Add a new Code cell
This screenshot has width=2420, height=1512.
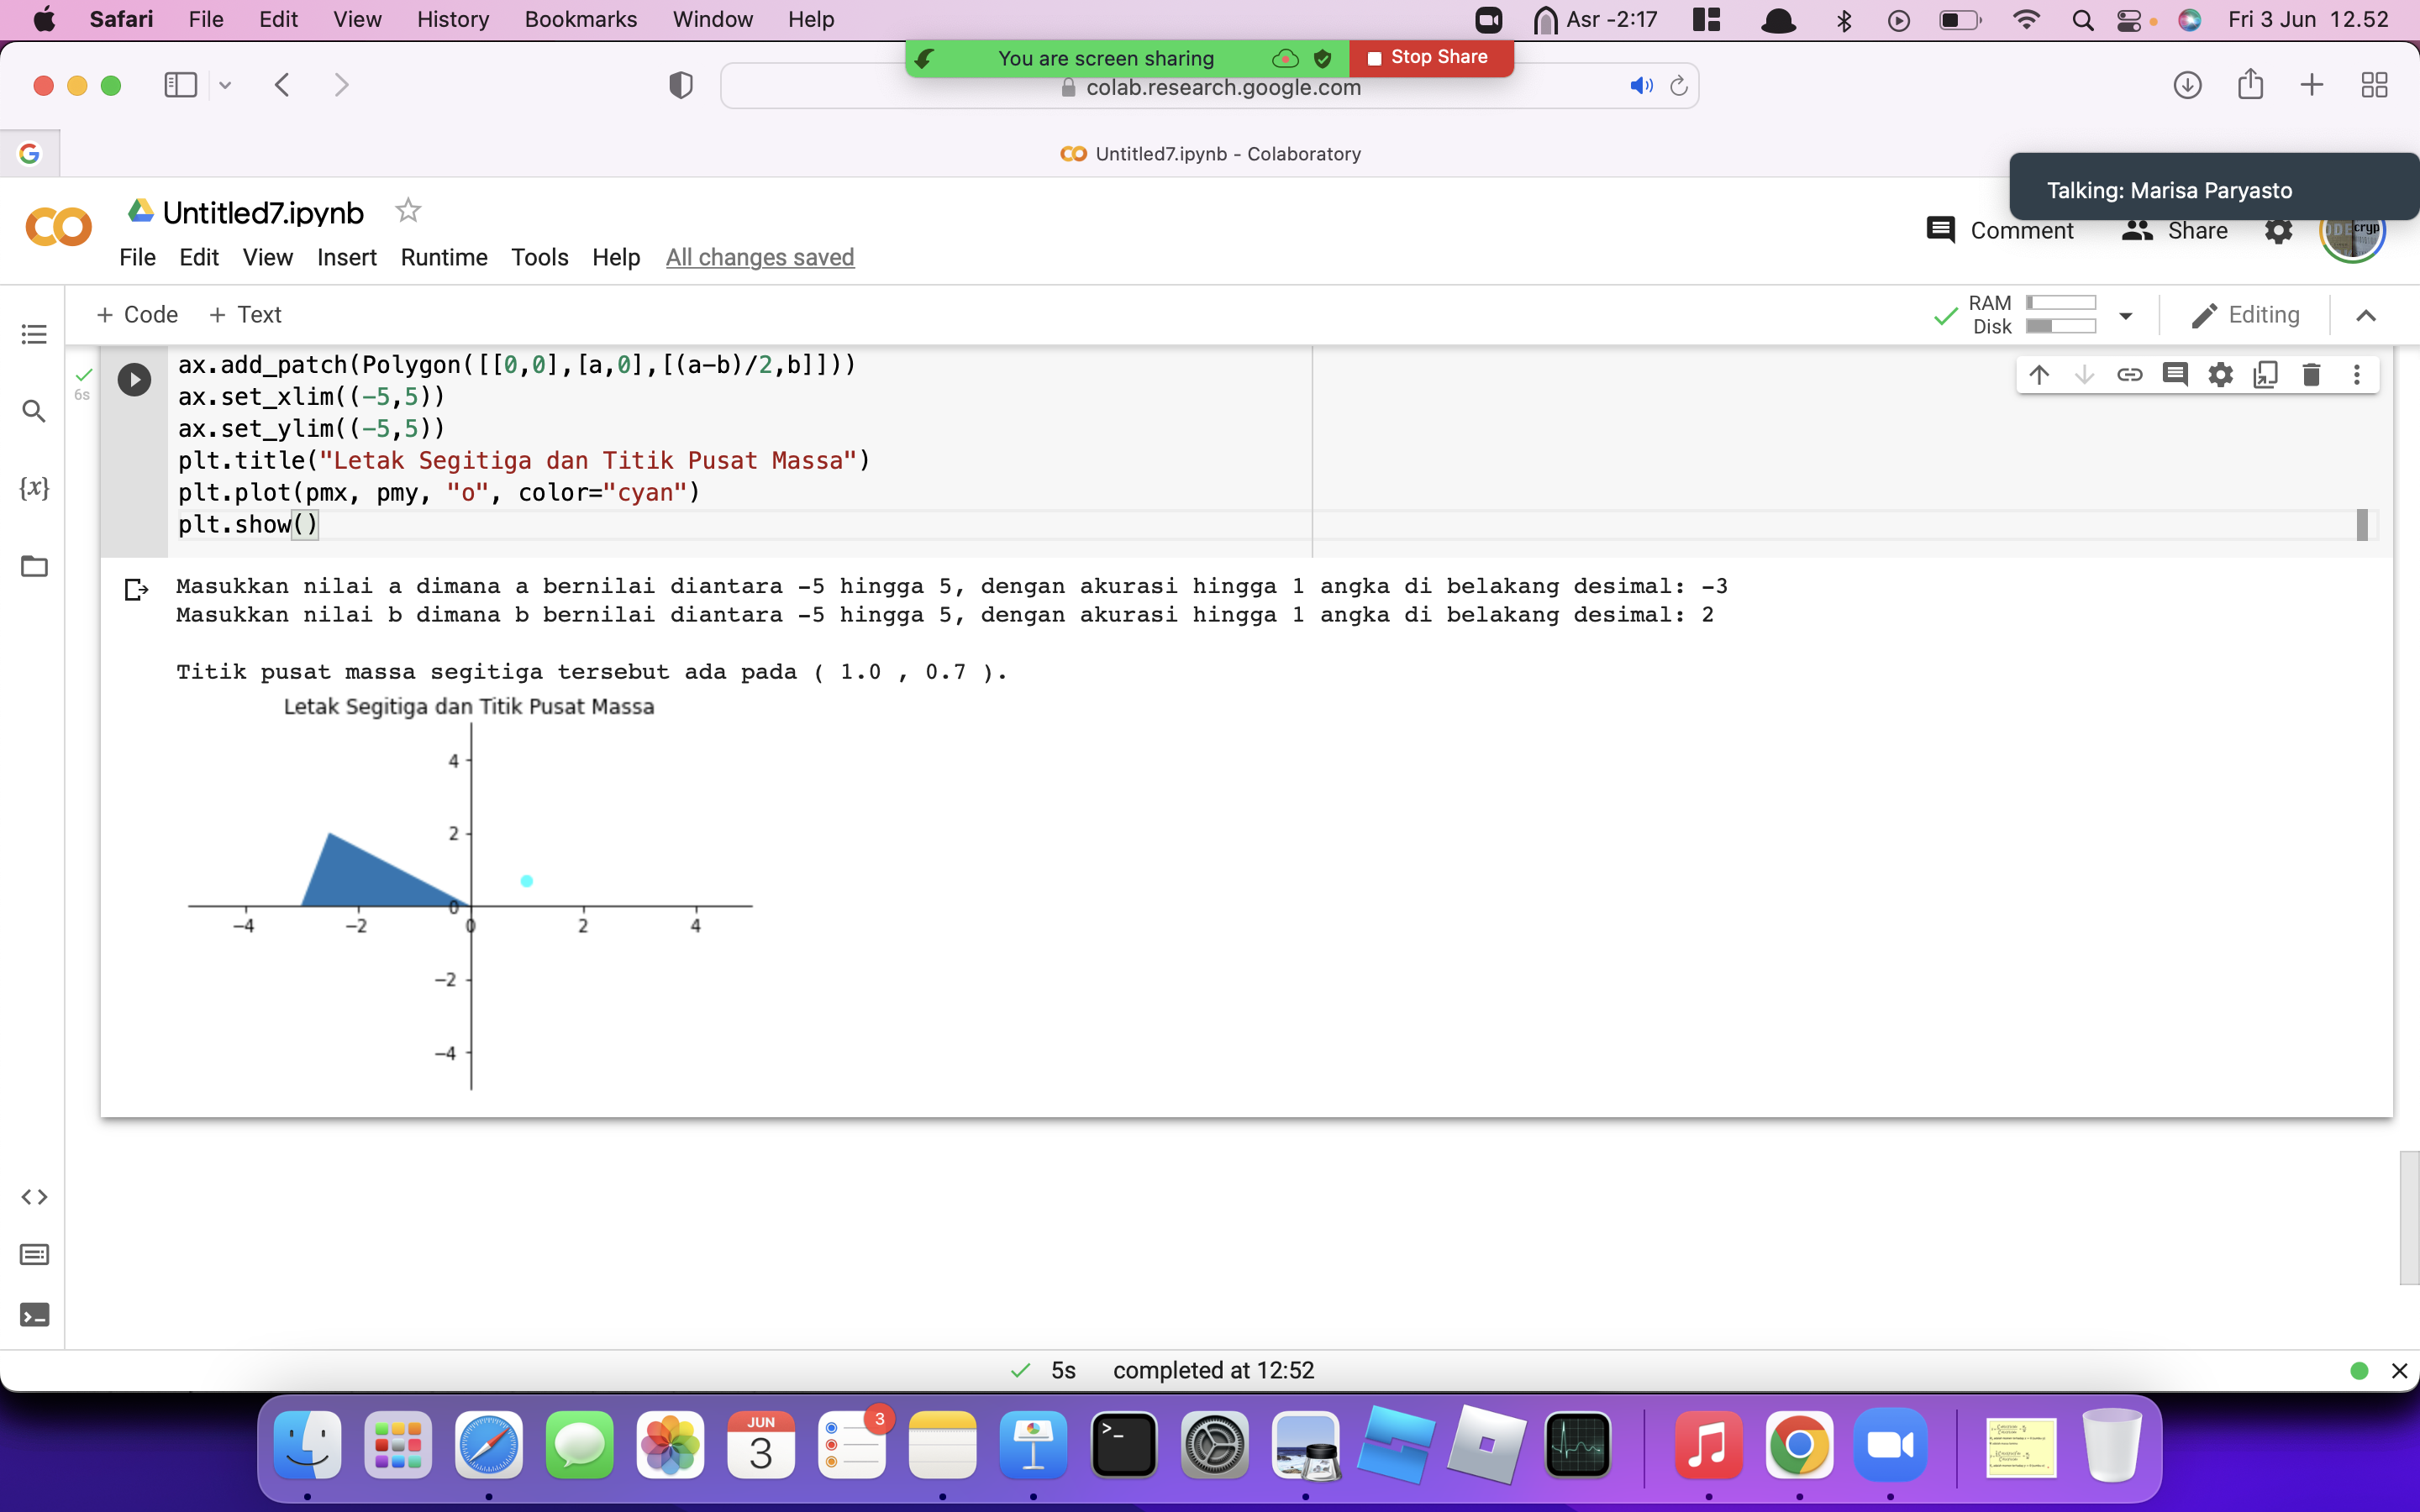(x=137, y=315)
